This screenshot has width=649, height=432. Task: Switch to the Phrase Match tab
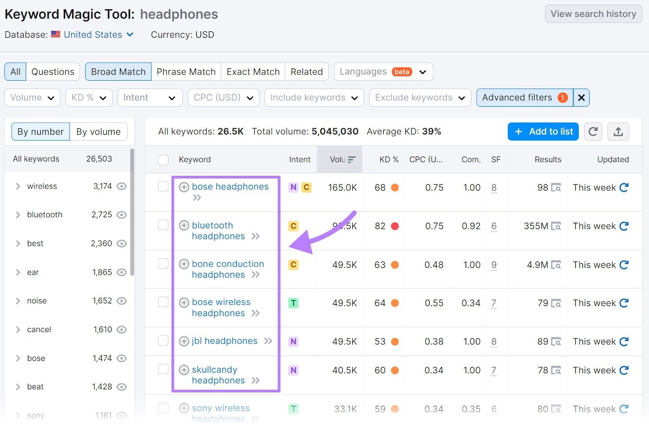186,71
